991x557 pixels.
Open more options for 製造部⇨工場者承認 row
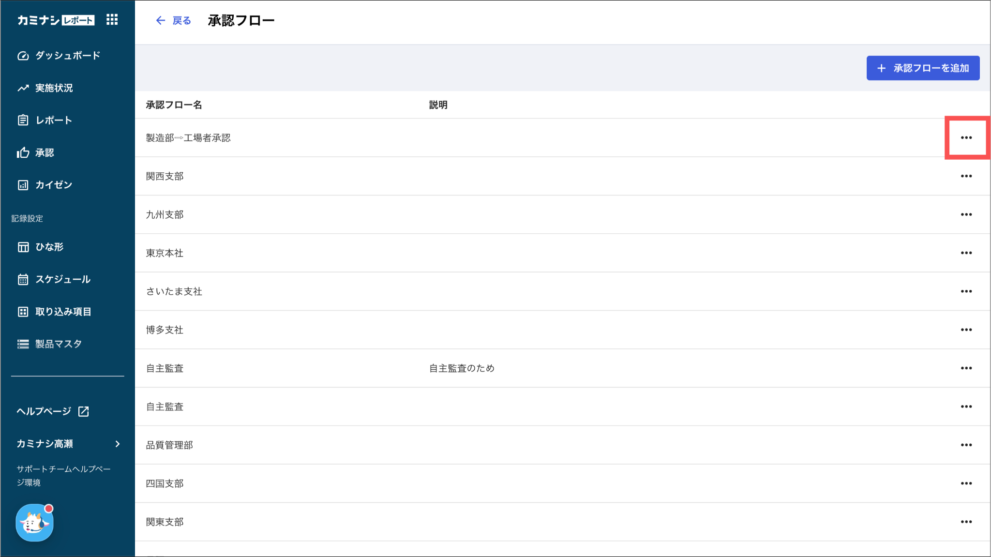[966, 138]
